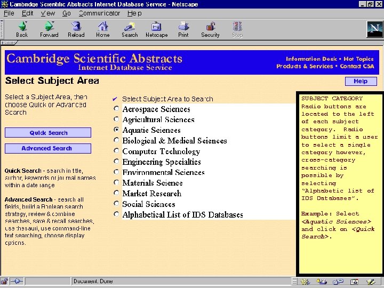Open the View menu
Image resolution: width=384 pixels, height=288 pixels.
point(48,13)
